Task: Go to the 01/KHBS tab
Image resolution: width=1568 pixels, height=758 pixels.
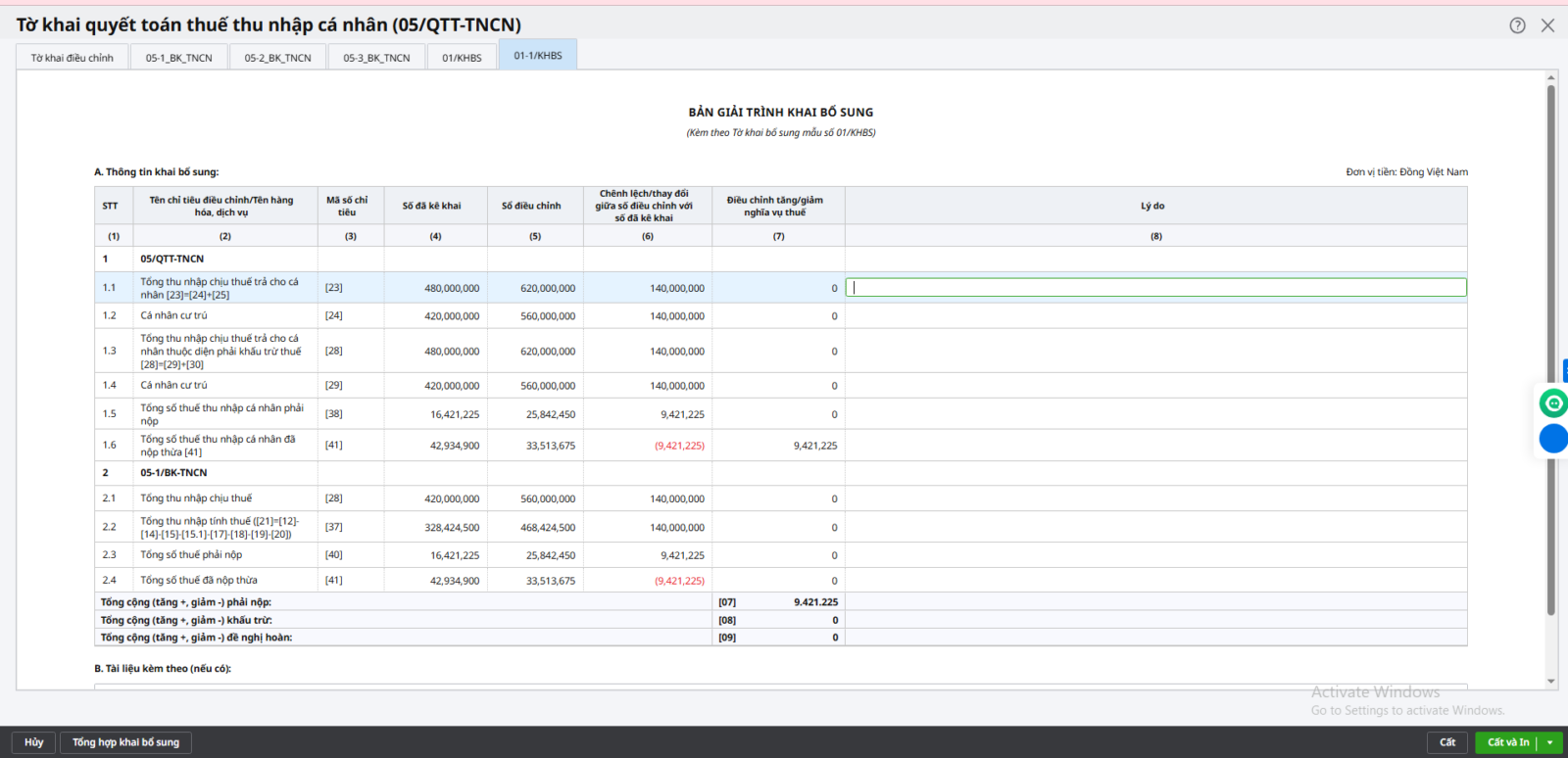Action: (462, 58)
